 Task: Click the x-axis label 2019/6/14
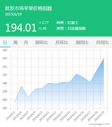point(65,117)
